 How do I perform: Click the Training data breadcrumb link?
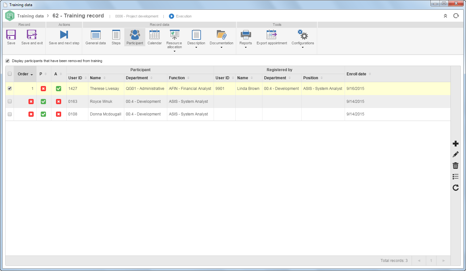30,16
